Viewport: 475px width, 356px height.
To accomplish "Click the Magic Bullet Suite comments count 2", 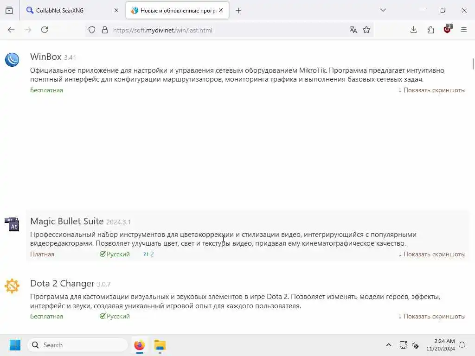I will pos(148,254).
